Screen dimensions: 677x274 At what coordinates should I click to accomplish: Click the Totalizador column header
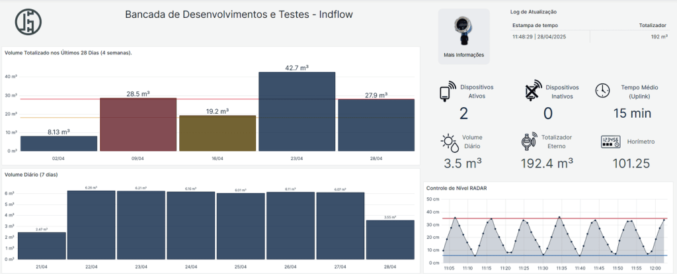pos(652,25)
